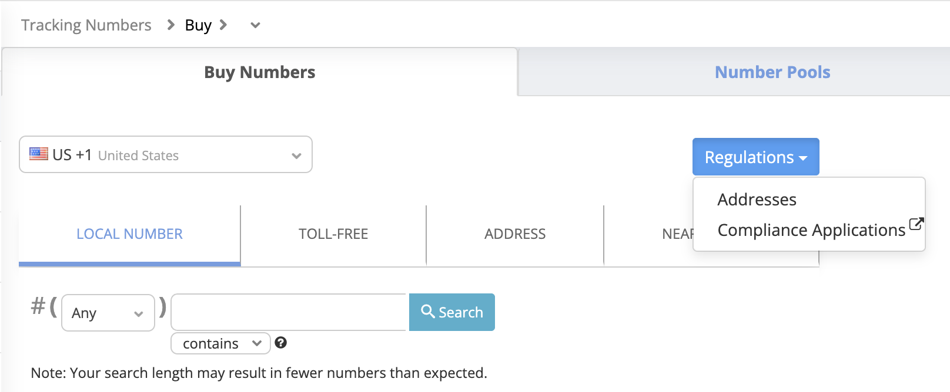Screen dimensions: 950x392
Task: Select the Local Number tab
Action: [129, 234]
